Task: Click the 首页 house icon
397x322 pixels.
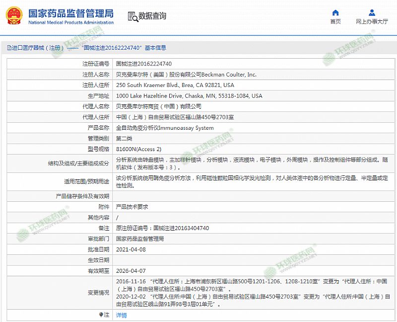Action: (x=335, y=12)
